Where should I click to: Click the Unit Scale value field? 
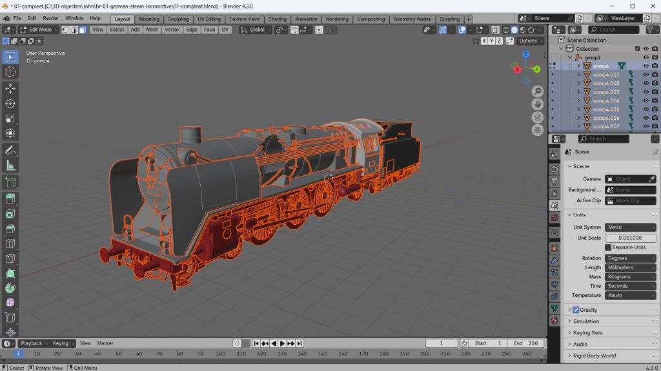[630, 238]
